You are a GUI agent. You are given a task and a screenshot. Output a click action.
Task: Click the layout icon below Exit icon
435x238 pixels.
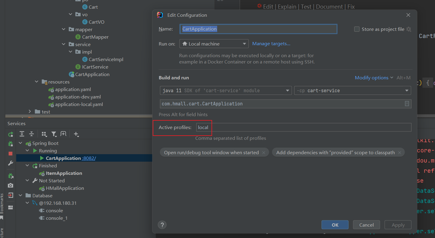pos(10,207)
